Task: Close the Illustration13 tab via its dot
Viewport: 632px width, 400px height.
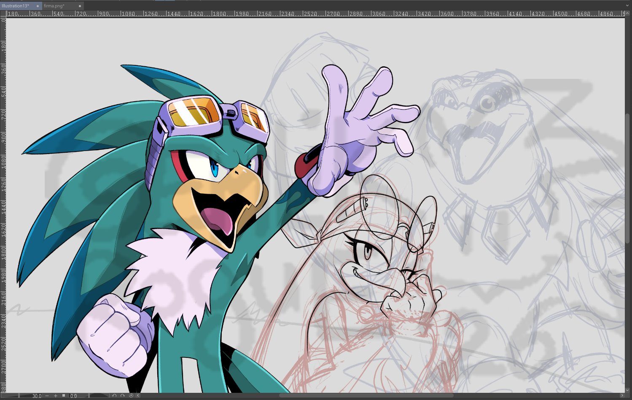Action: point(38,6)
